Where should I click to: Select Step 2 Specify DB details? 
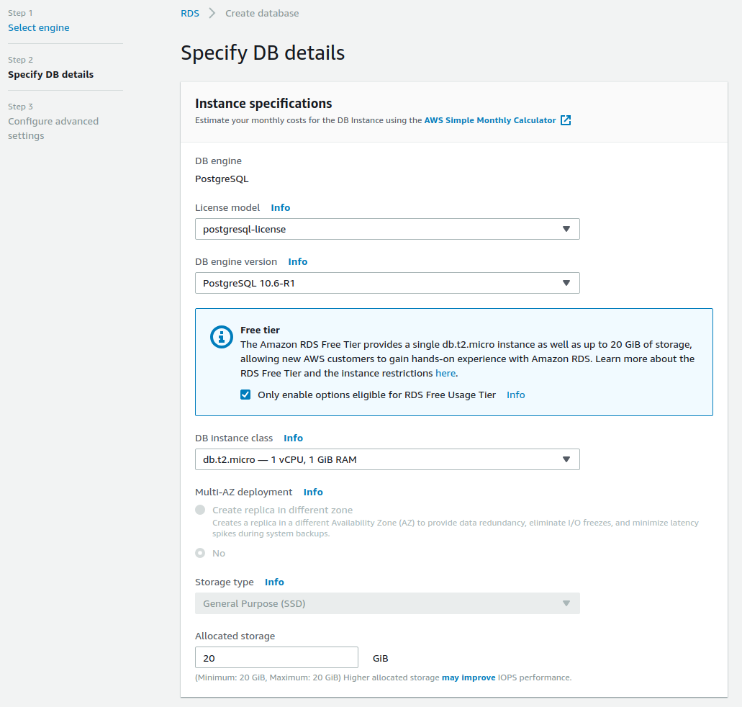[50, 74]
